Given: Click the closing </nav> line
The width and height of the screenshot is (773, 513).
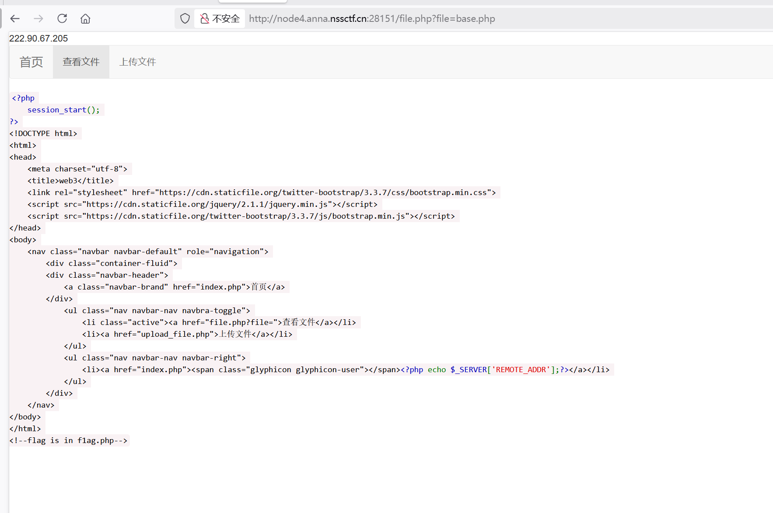Looking at the screenshot, I should pos(41,405).
